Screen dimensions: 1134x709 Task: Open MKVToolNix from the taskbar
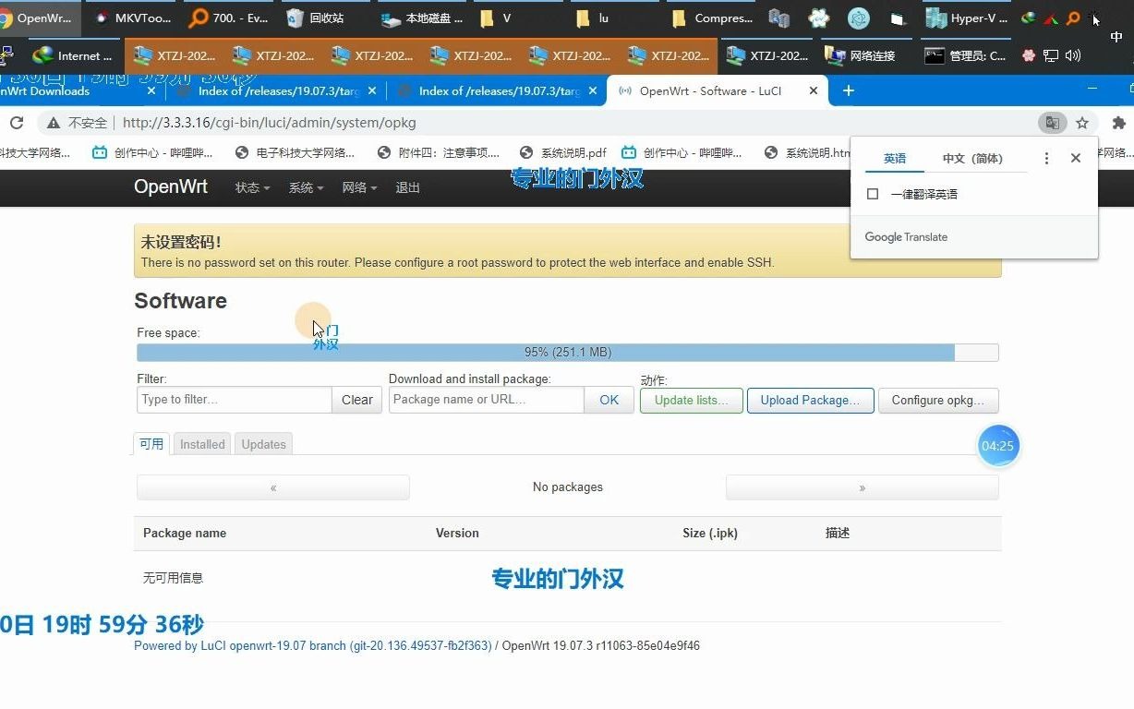coord(132,18)
